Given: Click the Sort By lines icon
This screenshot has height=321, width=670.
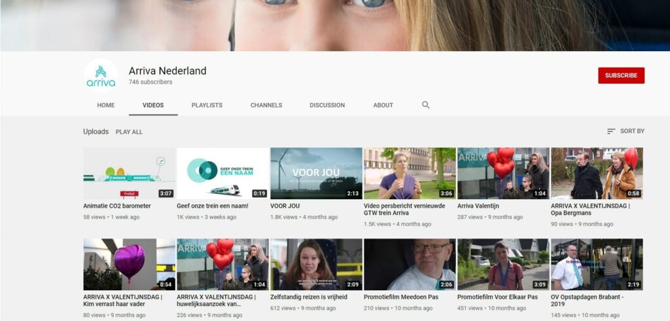Looking at the screenshot, I should click(611, 132).
